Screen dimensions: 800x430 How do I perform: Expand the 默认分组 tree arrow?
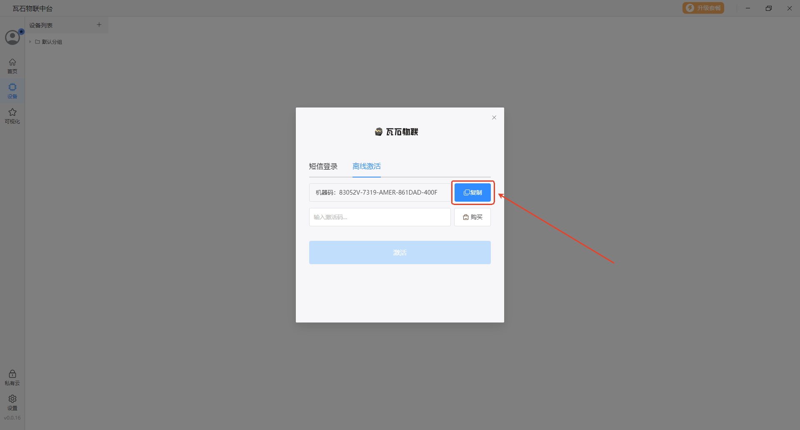pyautogui.click(x=30, y=42)
